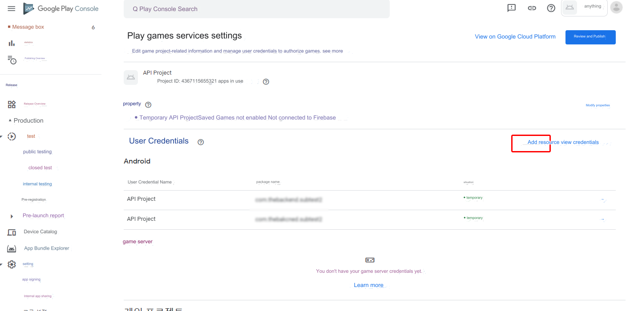Click Modify properties link
The height and width of the screenshot is (311, 630).
598,105
